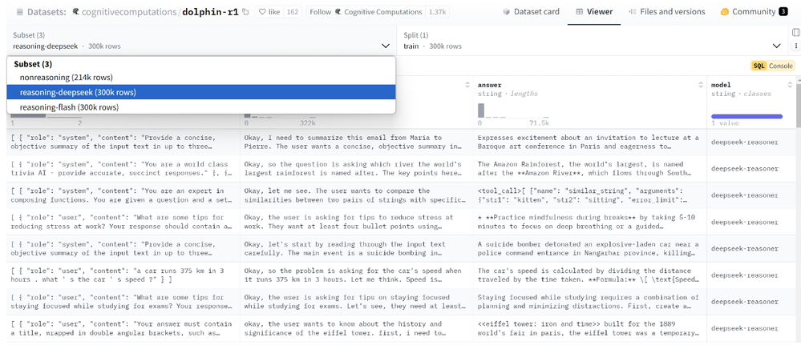The height and width of the screenshot is (357, 801).
Task: Open the Community tab
Action: point(754,12)
